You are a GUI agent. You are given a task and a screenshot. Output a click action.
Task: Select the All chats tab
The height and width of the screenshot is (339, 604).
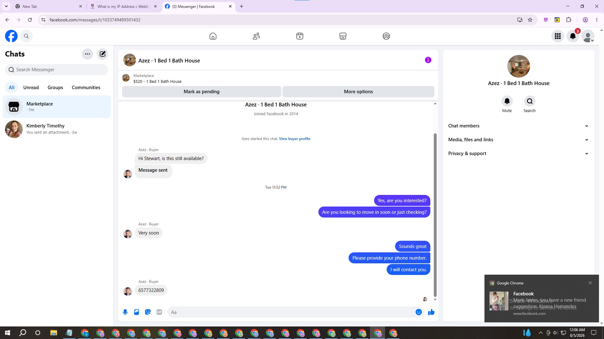tap(12, 88)
